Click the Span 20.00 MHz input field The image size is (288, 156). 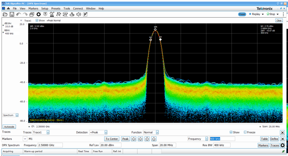[167, 145]
